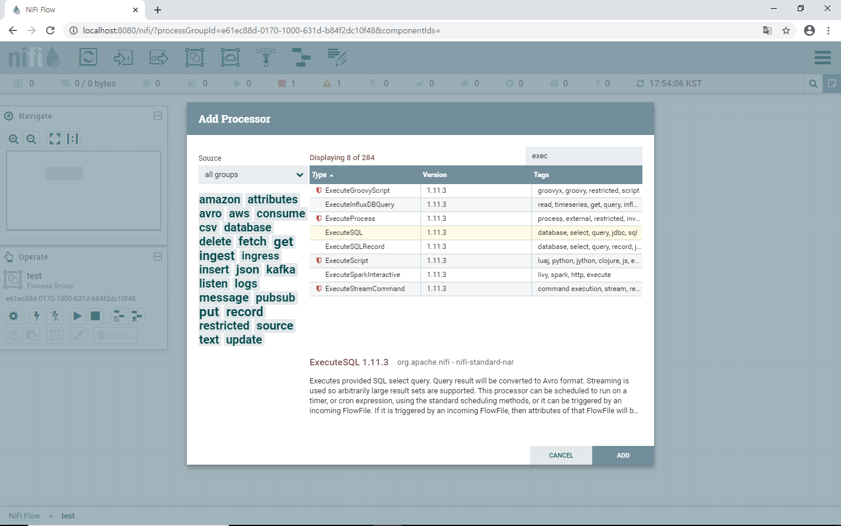The image size is (841, 526).
Task: Click the actual size icon in Navigate panel
Action: coord(72,139)
